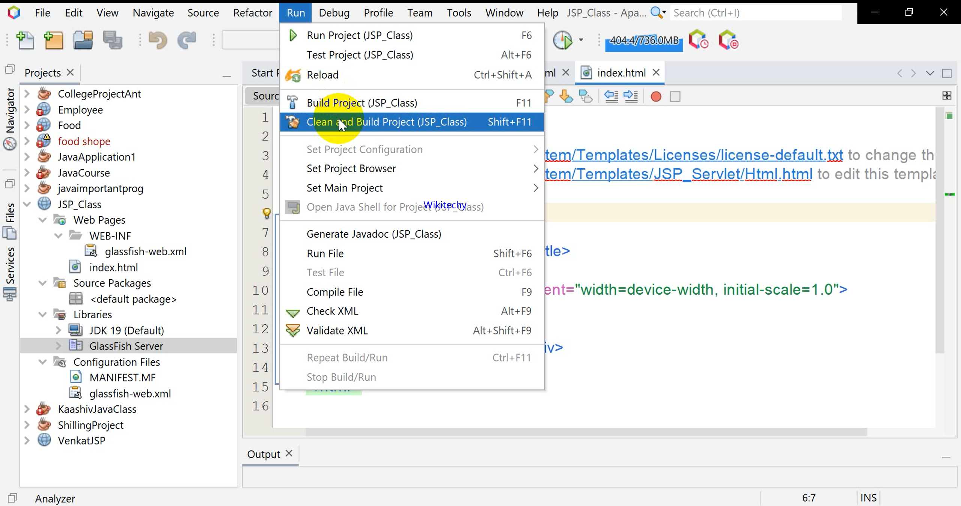Click the Profile Project clock icon
The height and width of the screenshot is (506, 961).
coord(563,40)
